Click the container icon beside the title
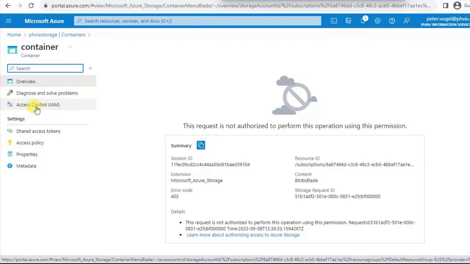470x264 pixels. coord(12,50)
